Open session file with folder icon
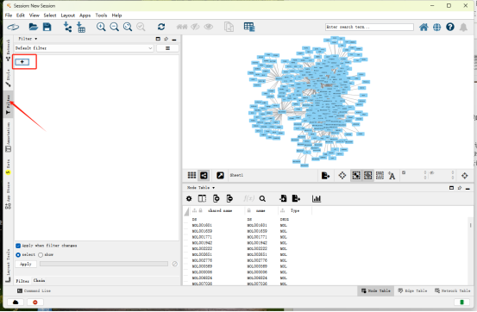The width and height of the screenshot is (477, 312). pyautogui.click(x=33, y=27)
